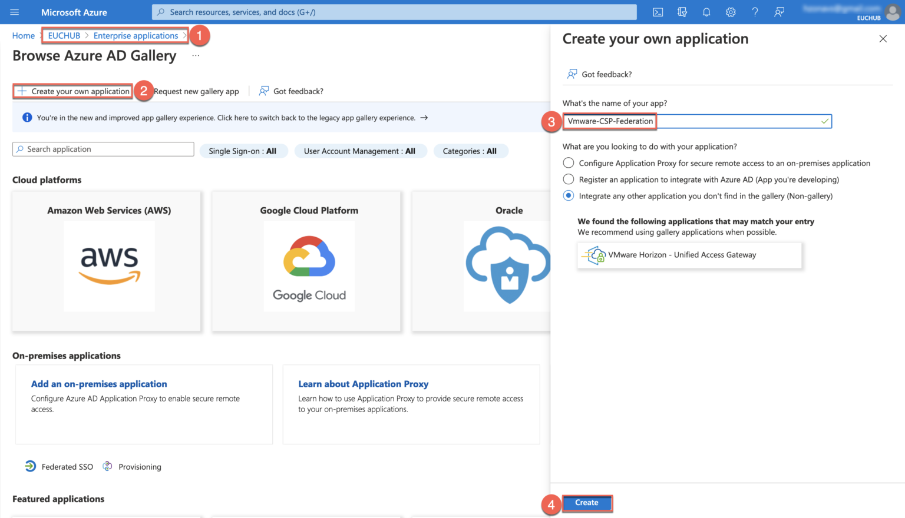The height and width of the screenshot is (518, 905).
Task: Click the Oracle card title
Action: coord(509,211)
